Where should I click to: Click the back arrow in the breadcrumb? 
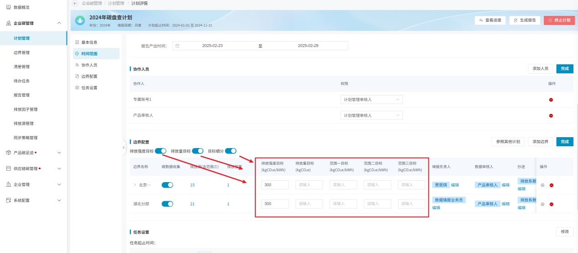point(75,3)
